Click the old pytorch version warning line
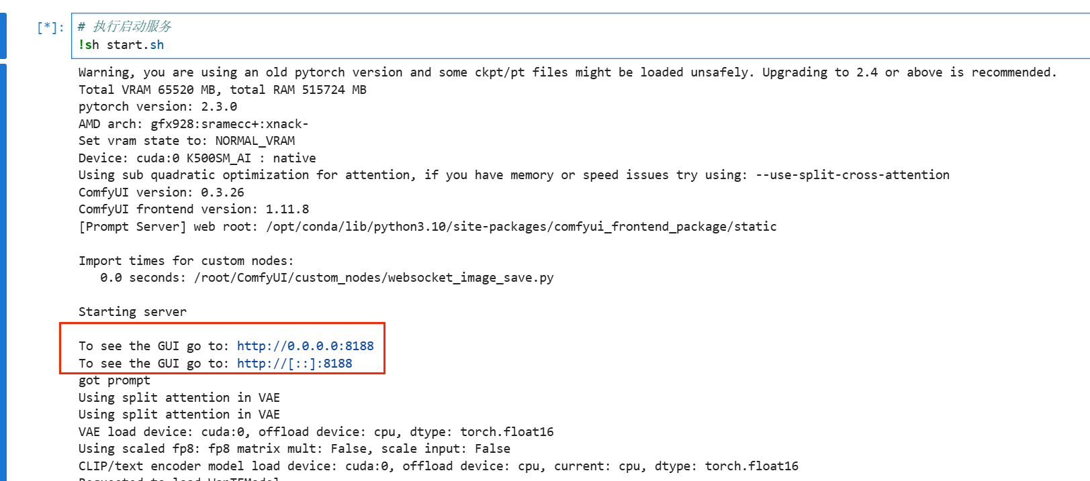This screenshot has width=1090, height=481. pos(567,72)
